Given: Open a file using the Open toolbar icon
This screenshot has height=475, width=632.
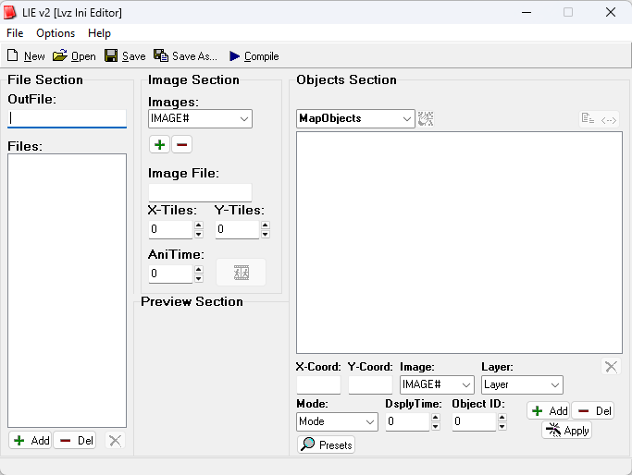Looking at the screenshot, I should [x=59, y=55].
